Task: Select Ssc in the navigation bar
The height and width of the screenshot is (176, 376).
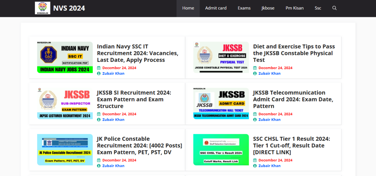Action: 318,8
